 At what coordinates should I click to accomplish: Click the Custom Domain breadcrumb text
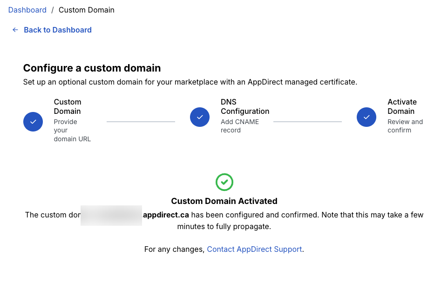click(86, 10)
